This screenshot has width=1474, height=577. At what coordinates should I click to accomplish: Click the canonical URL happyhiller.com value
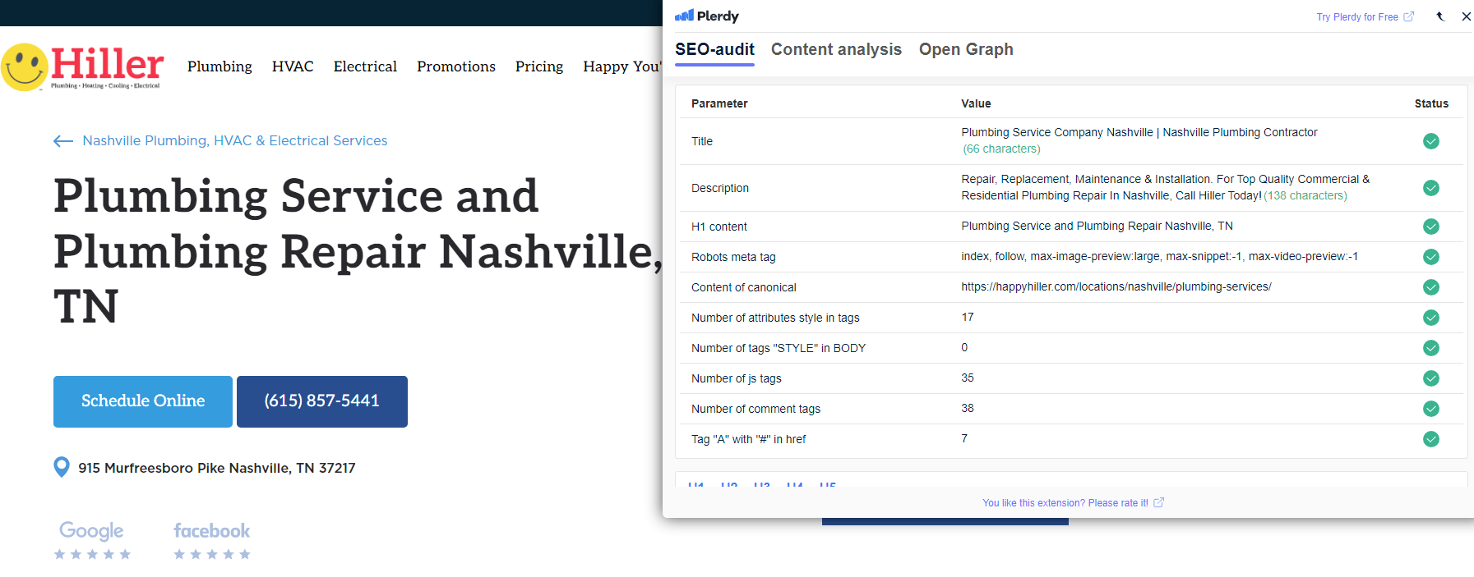click(x=1116, y=286)
